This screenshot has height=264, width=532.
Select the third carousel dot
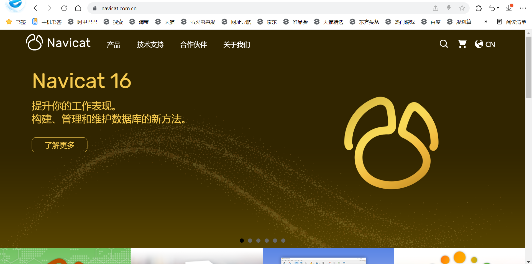pos(258,240)
